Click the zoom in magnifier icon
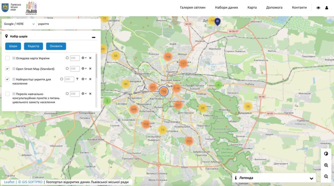Screen dimensions: 334x186 tap(326, 165)
